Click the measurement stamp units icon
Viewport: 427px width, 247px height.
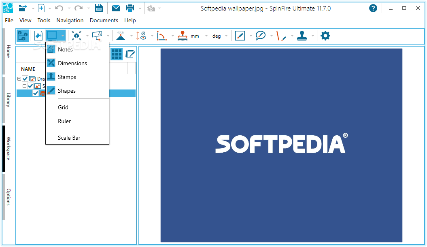[182, 36]
